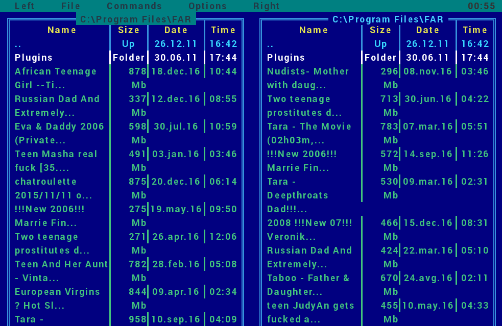Viewport: 502px width, 326px height.
Task: Click the 16:42 time in the right panel
Action: point(475,44)
